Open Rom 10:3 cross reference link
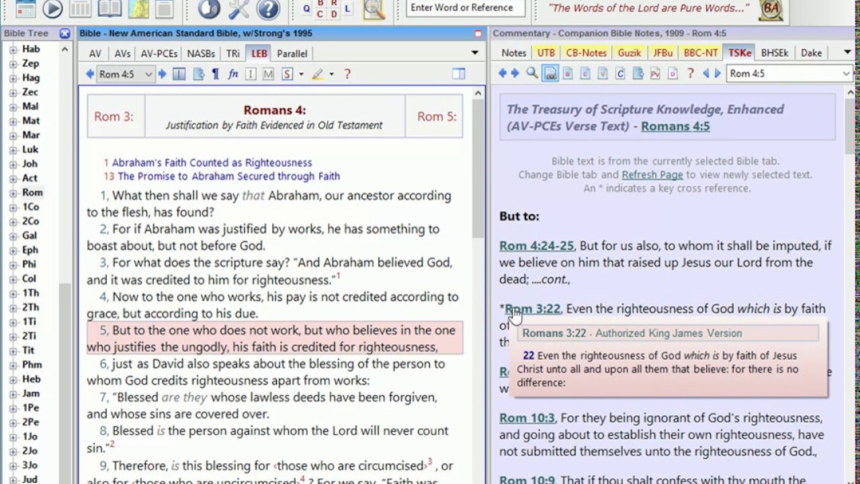Screen dimensions: 860x484 click(x=527, y=418)
